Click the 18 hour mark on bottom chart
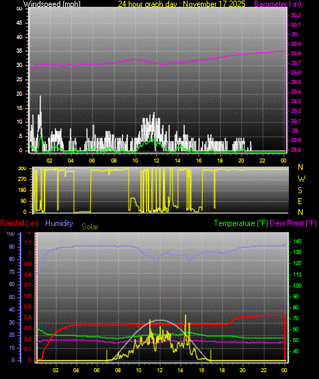Image resolution: width=319 pixels, height=379 pixels. tap(222, 370)
